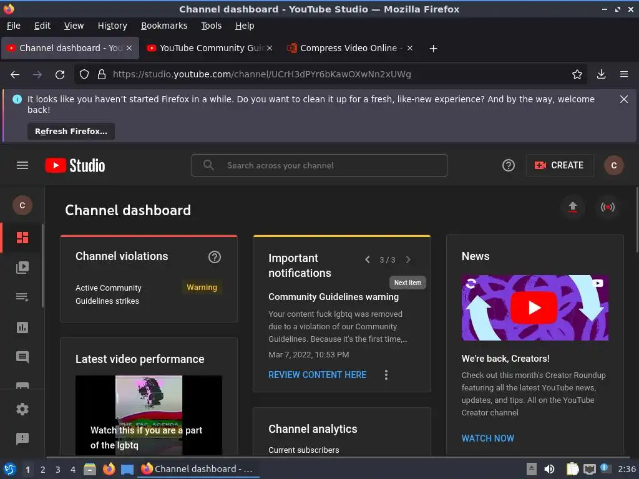The image size is (639, 479).
Task: Click the Warning status label
Action: click(202, 288)
